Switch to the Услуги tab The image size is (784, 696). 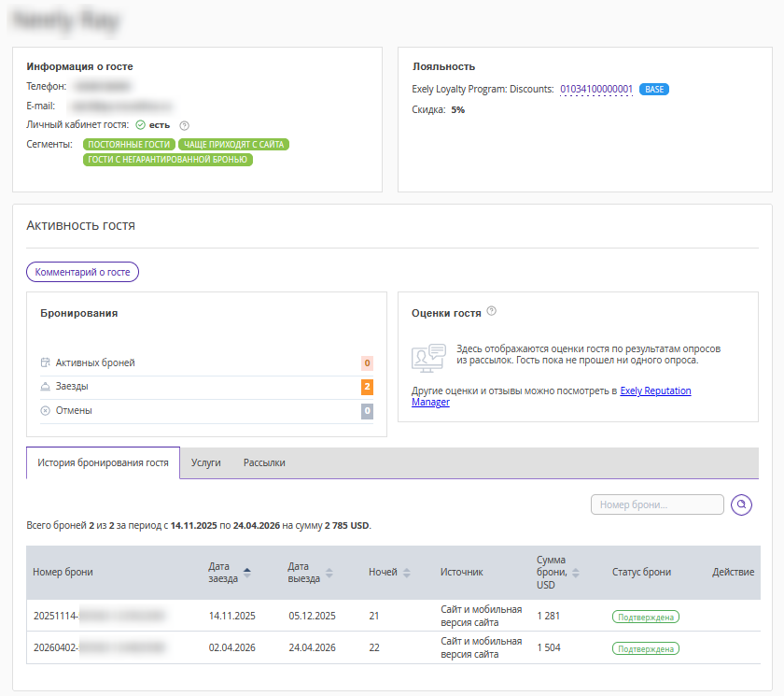tap(205, 462)
